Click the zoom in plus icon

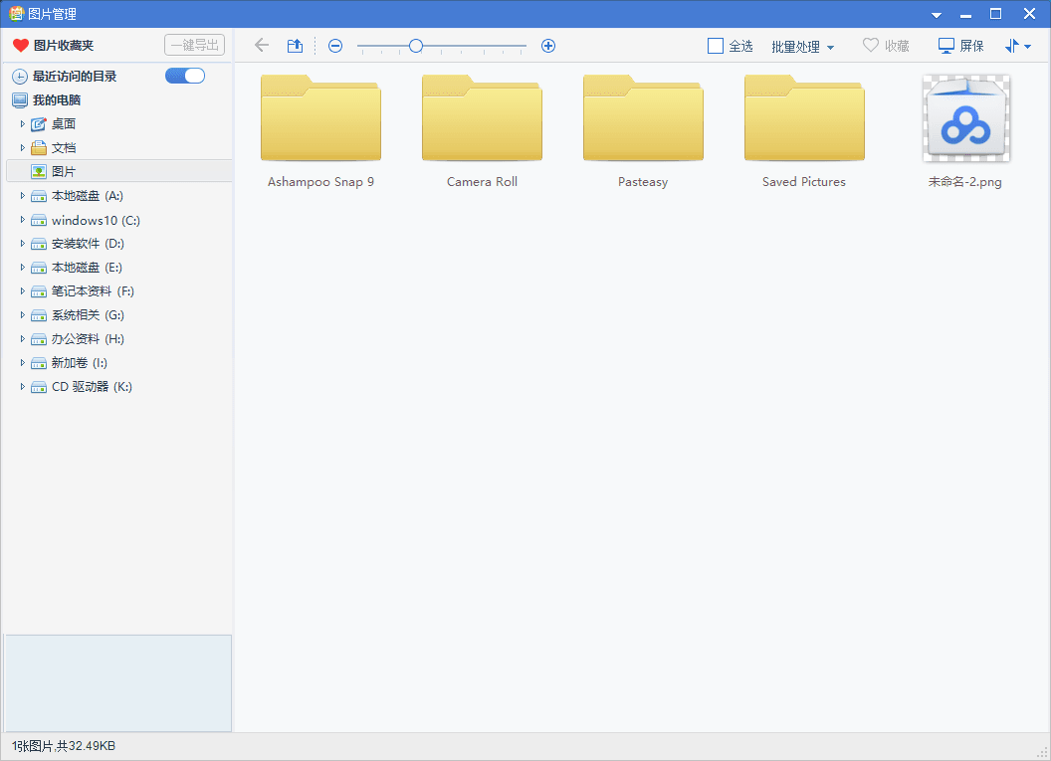(548, 46)
